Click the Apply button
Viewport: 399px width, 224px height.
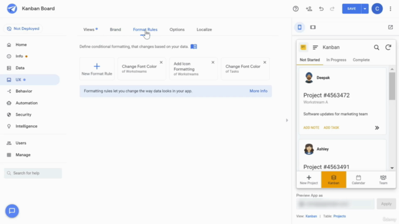click(386, 204)
